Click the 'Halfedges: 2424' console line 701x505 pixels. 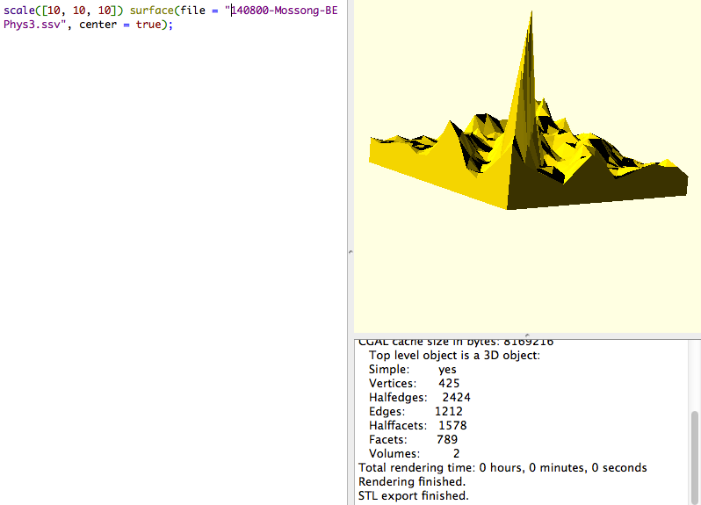click(419, 398)
